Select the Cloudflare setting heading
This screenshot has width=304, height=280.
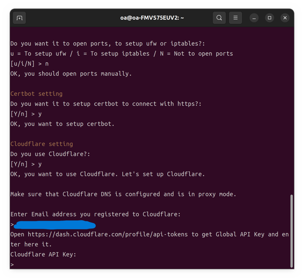42,144
